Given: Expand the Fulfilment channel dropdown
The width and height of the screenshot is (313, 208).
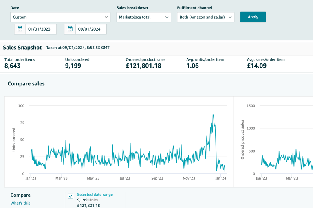Looking at the screenshot, I should point(205,17).
